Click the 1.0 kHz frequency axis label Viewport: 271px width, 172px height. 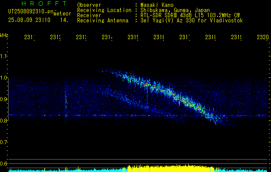[x=3, y=78]
